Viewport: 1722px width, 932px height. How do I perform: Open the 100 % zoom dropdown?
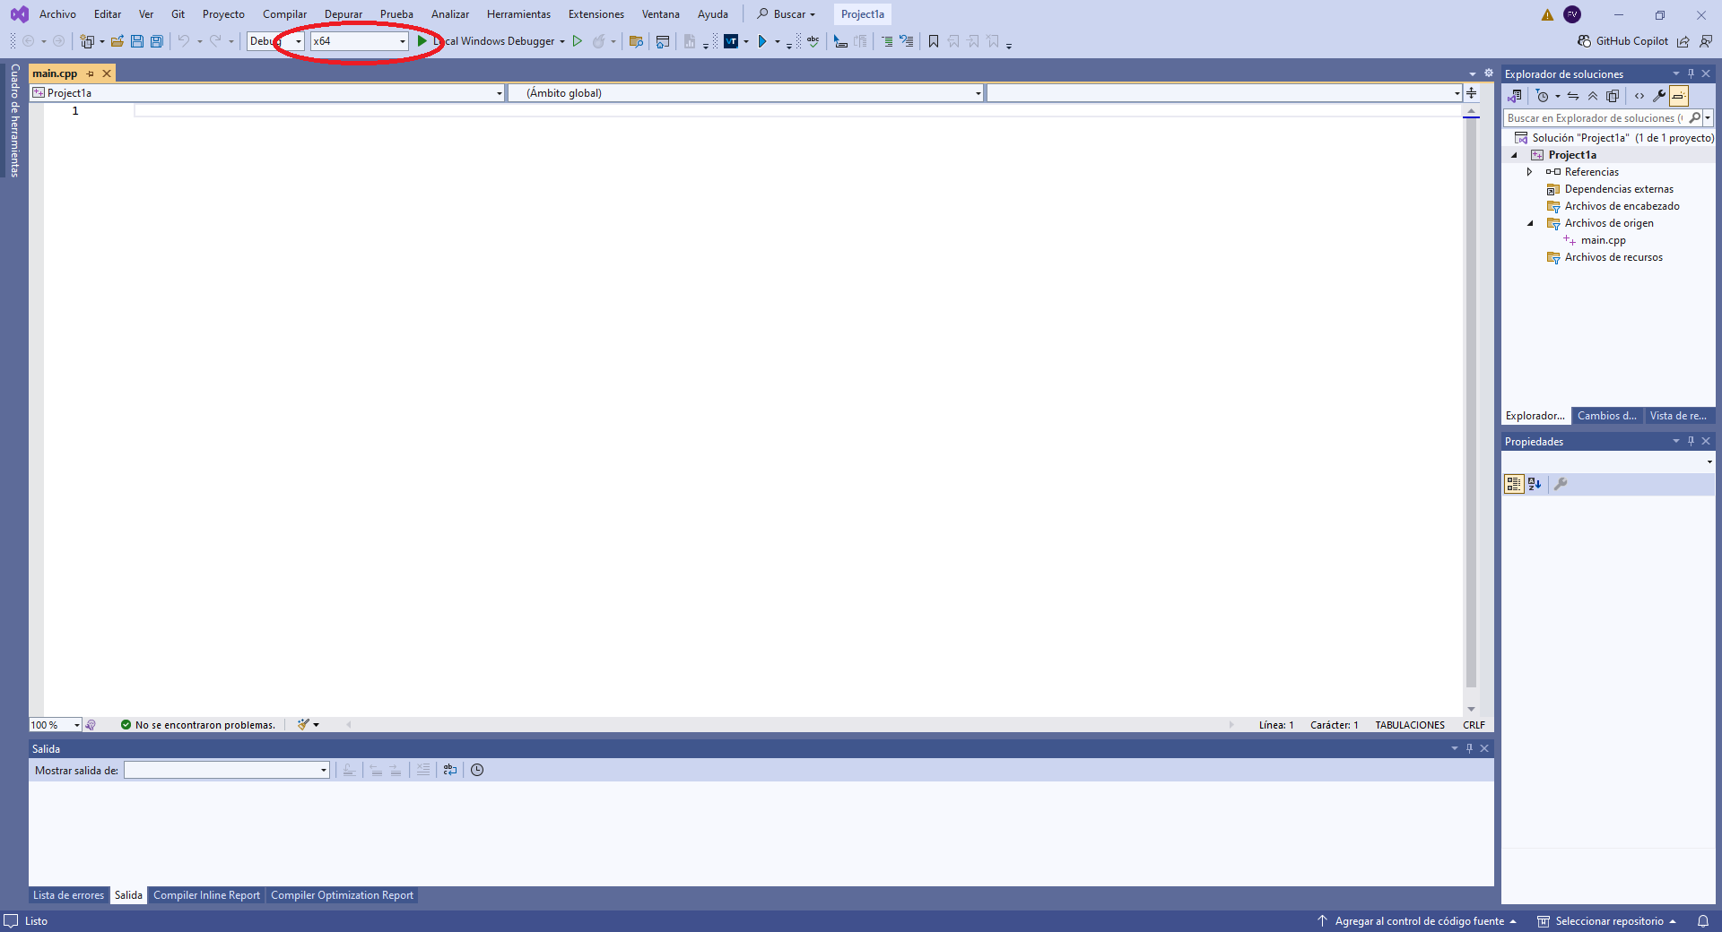56,724
